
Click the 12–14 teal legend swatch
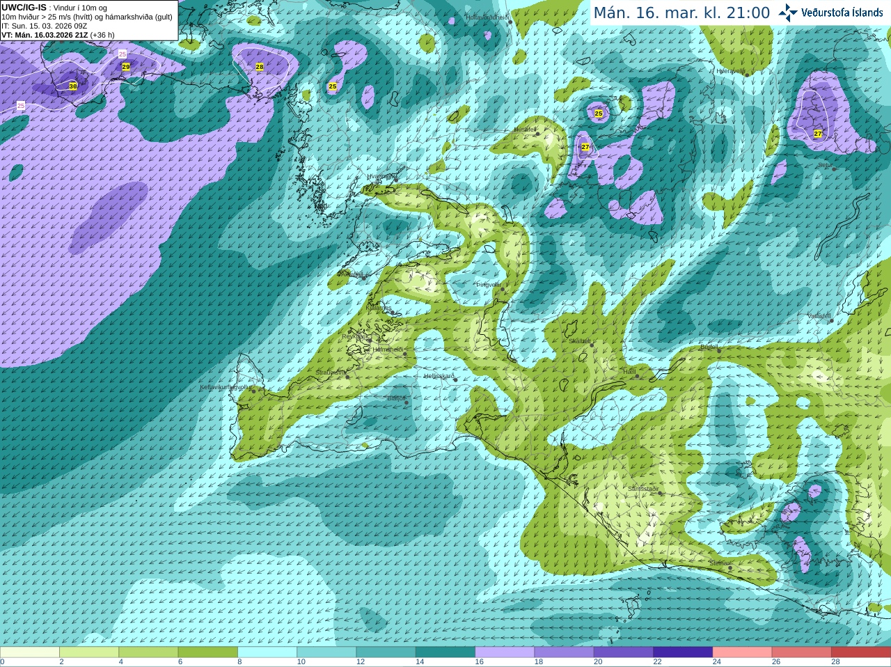pos(386,652)
